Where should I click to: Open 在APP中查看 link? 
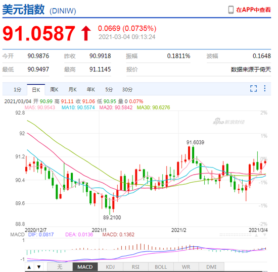253,10
